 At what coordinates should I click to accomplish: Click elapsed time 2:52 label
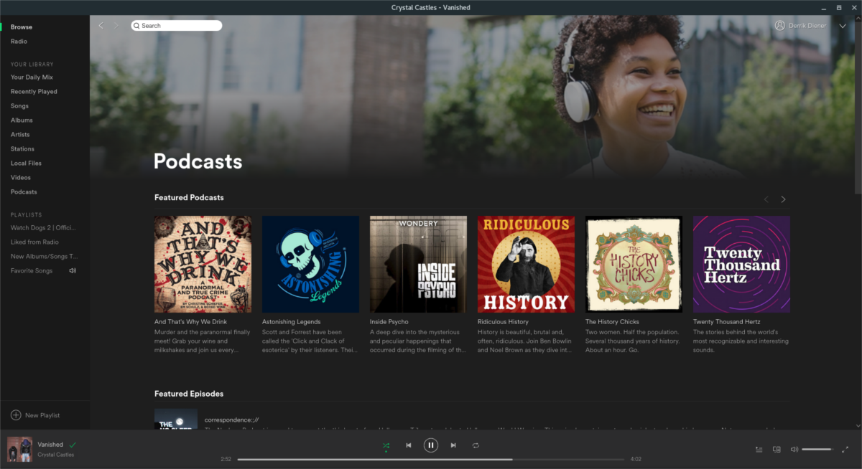(226, 459)
